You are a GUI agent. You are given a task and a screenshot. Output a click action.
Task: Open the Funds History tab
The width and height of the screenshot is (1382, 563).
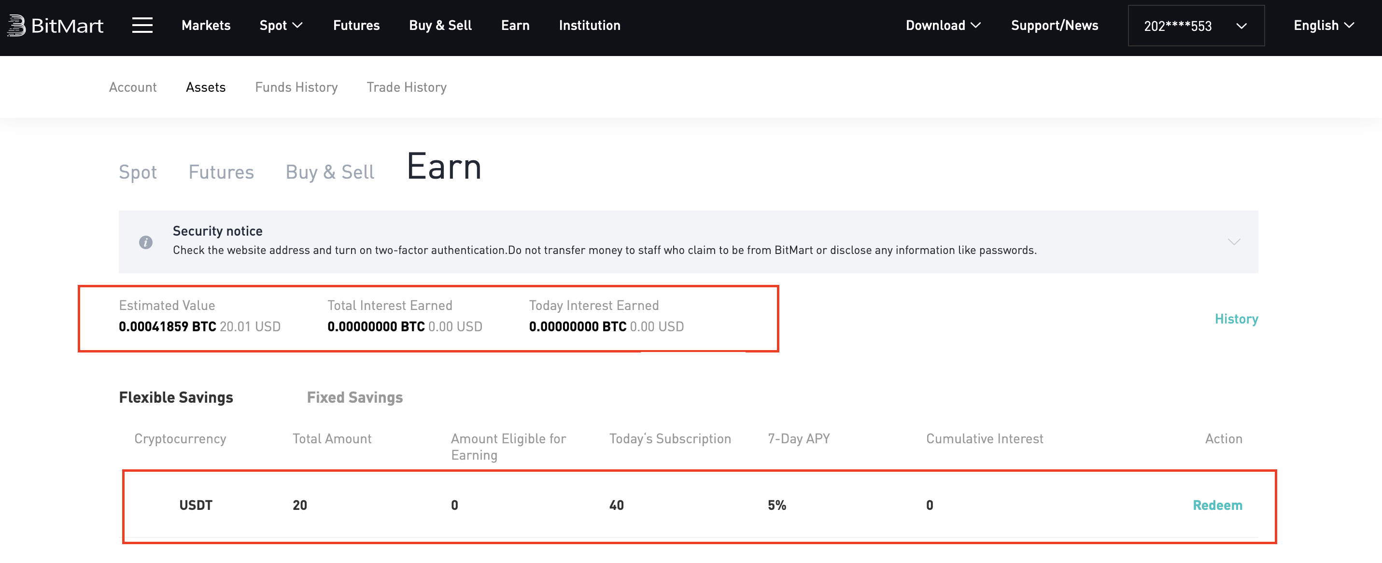296,87
